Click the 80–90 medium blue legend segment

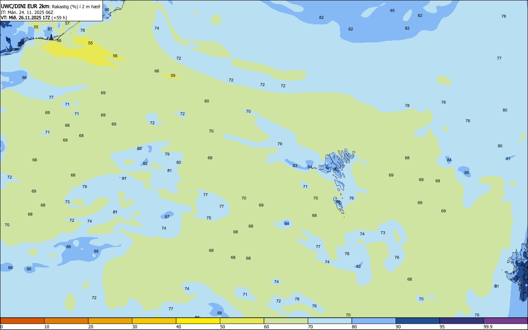click(374, 321)
